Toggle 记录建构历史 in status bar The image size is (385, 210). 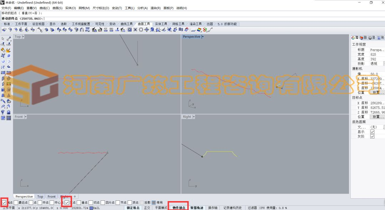click(232, 208)
